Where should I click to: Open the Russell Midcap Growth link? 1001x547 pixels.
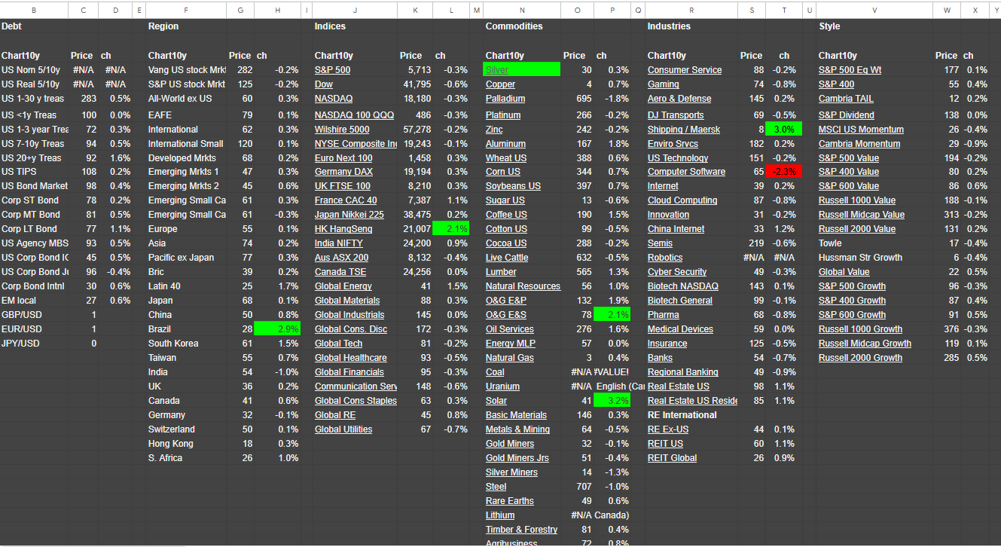coord(865,344)
